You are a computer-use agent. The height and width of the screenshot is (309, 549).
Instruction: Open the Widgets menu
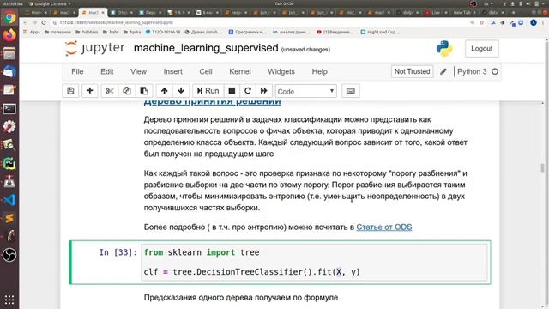[x=281, y=71]
